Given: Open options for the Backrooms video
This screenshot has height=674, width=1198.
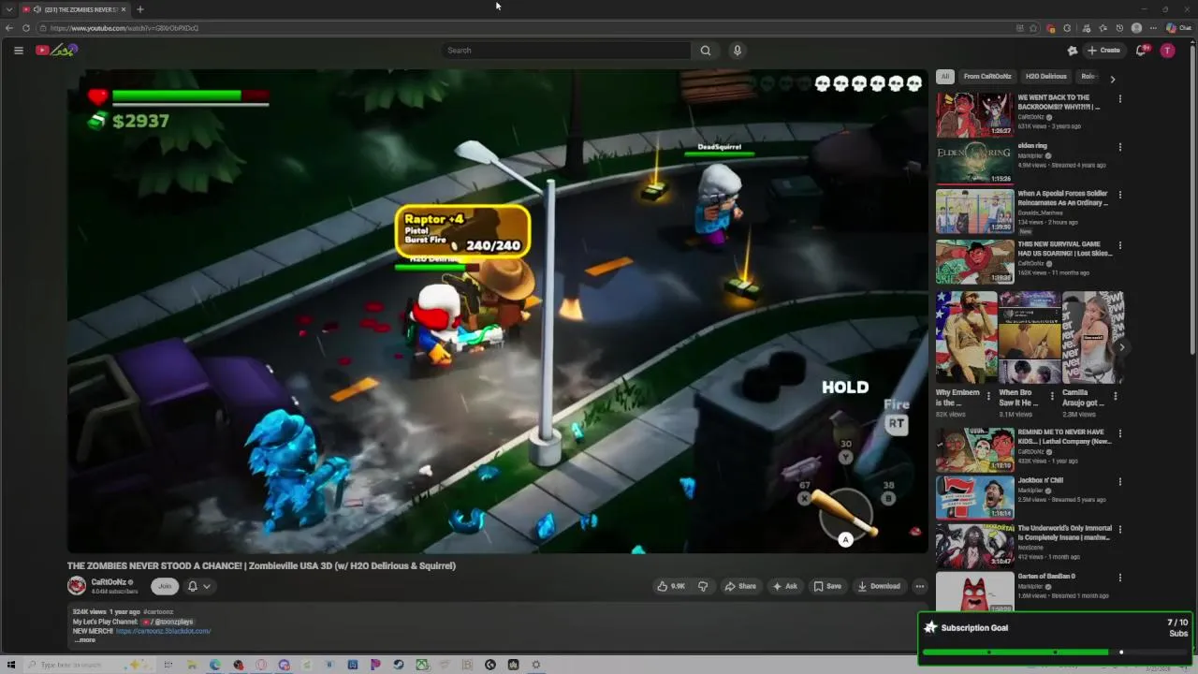Looking at the screenshot, I should click(x=1119, y=98).
